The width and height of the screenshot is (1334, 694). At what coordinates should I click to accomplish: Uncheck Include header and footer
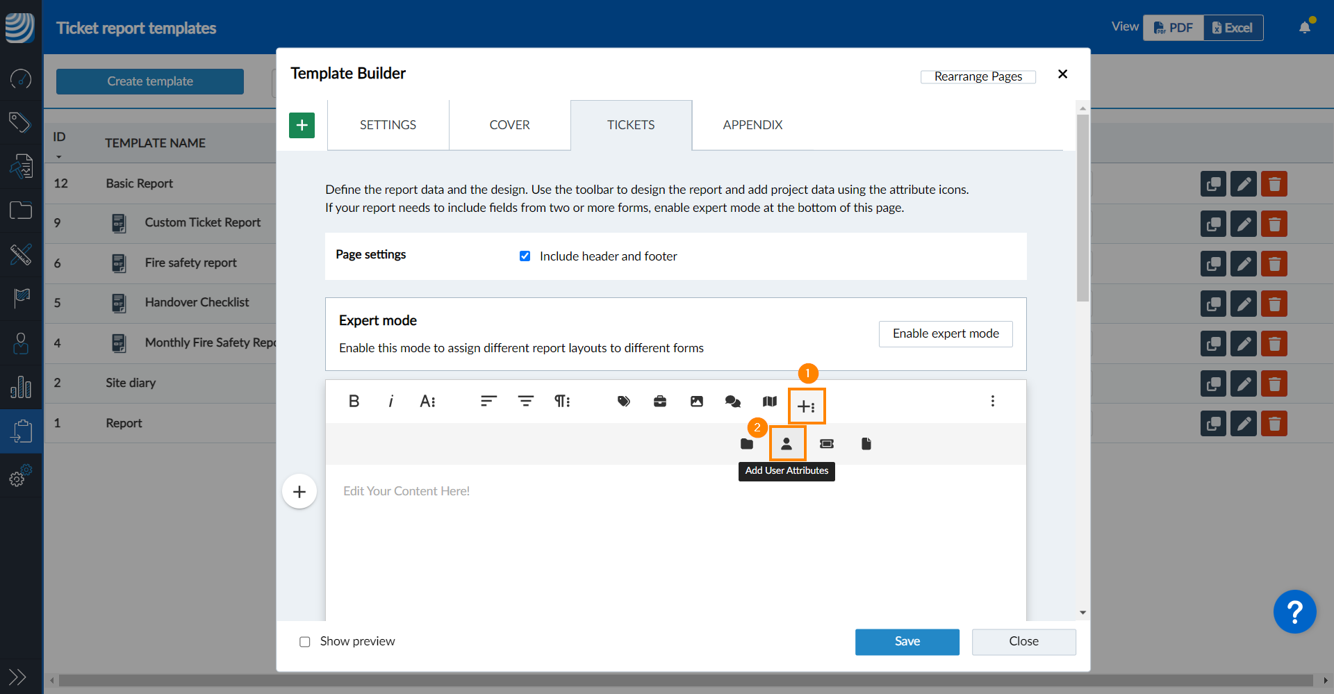coord(525,256)
